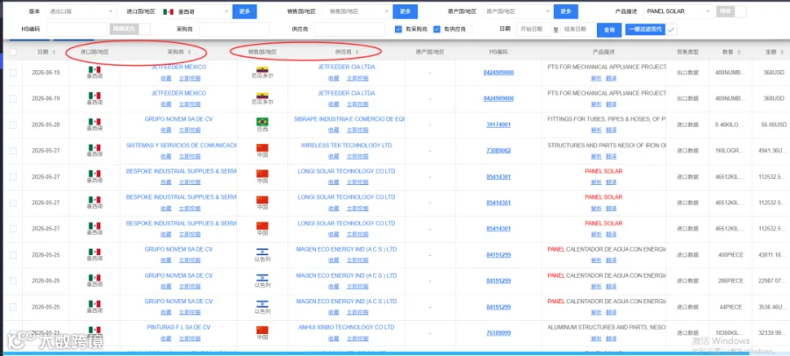Click 立即挖掘 under ANHUI XINBO TECHNOLOGY
The image size is (790, 356).
point(357,338)
